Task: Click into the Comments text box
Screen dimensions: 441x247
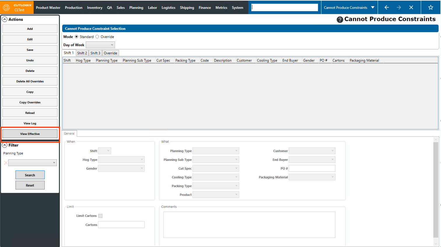Action: point(249,225)
